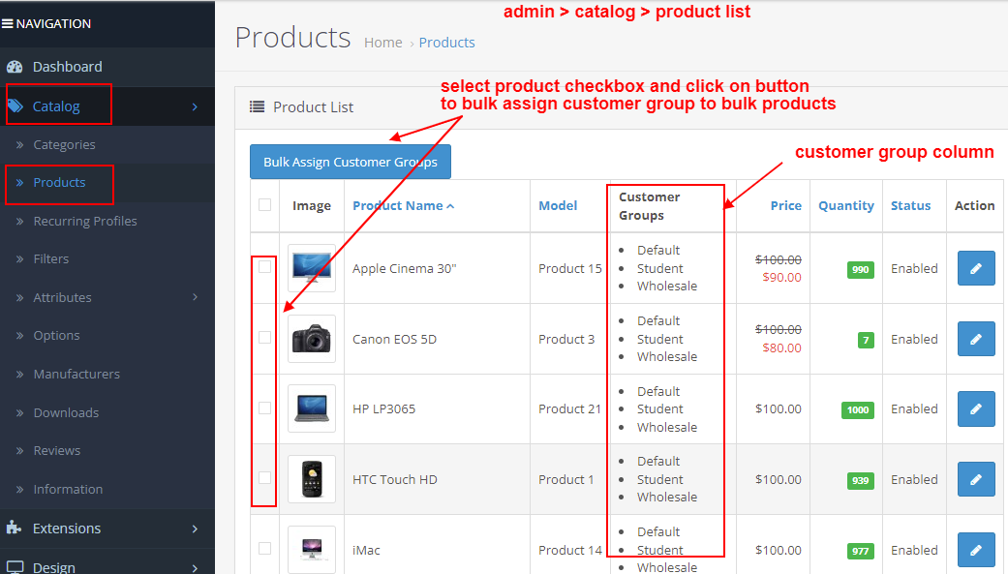Check the checkbox for HP LP3065
Viewport: 1008px width, 574px height.
coord(263,408)
